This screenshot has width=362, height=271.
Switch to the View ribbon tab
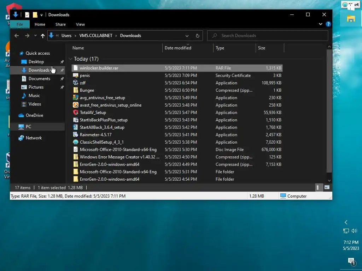point(80,24)
